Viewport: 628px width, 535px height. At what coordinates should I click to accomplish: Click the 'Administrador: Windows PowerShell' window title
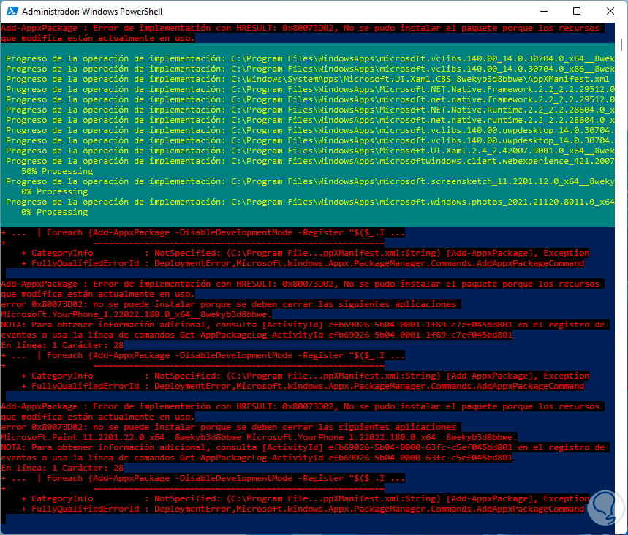(x=91, y=12)
